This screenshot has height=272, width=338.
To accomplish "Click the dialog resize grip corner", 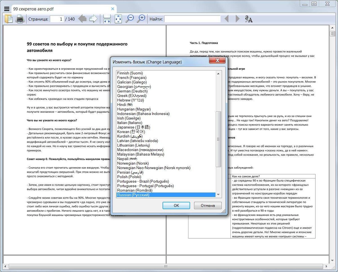I will point(224,211).
